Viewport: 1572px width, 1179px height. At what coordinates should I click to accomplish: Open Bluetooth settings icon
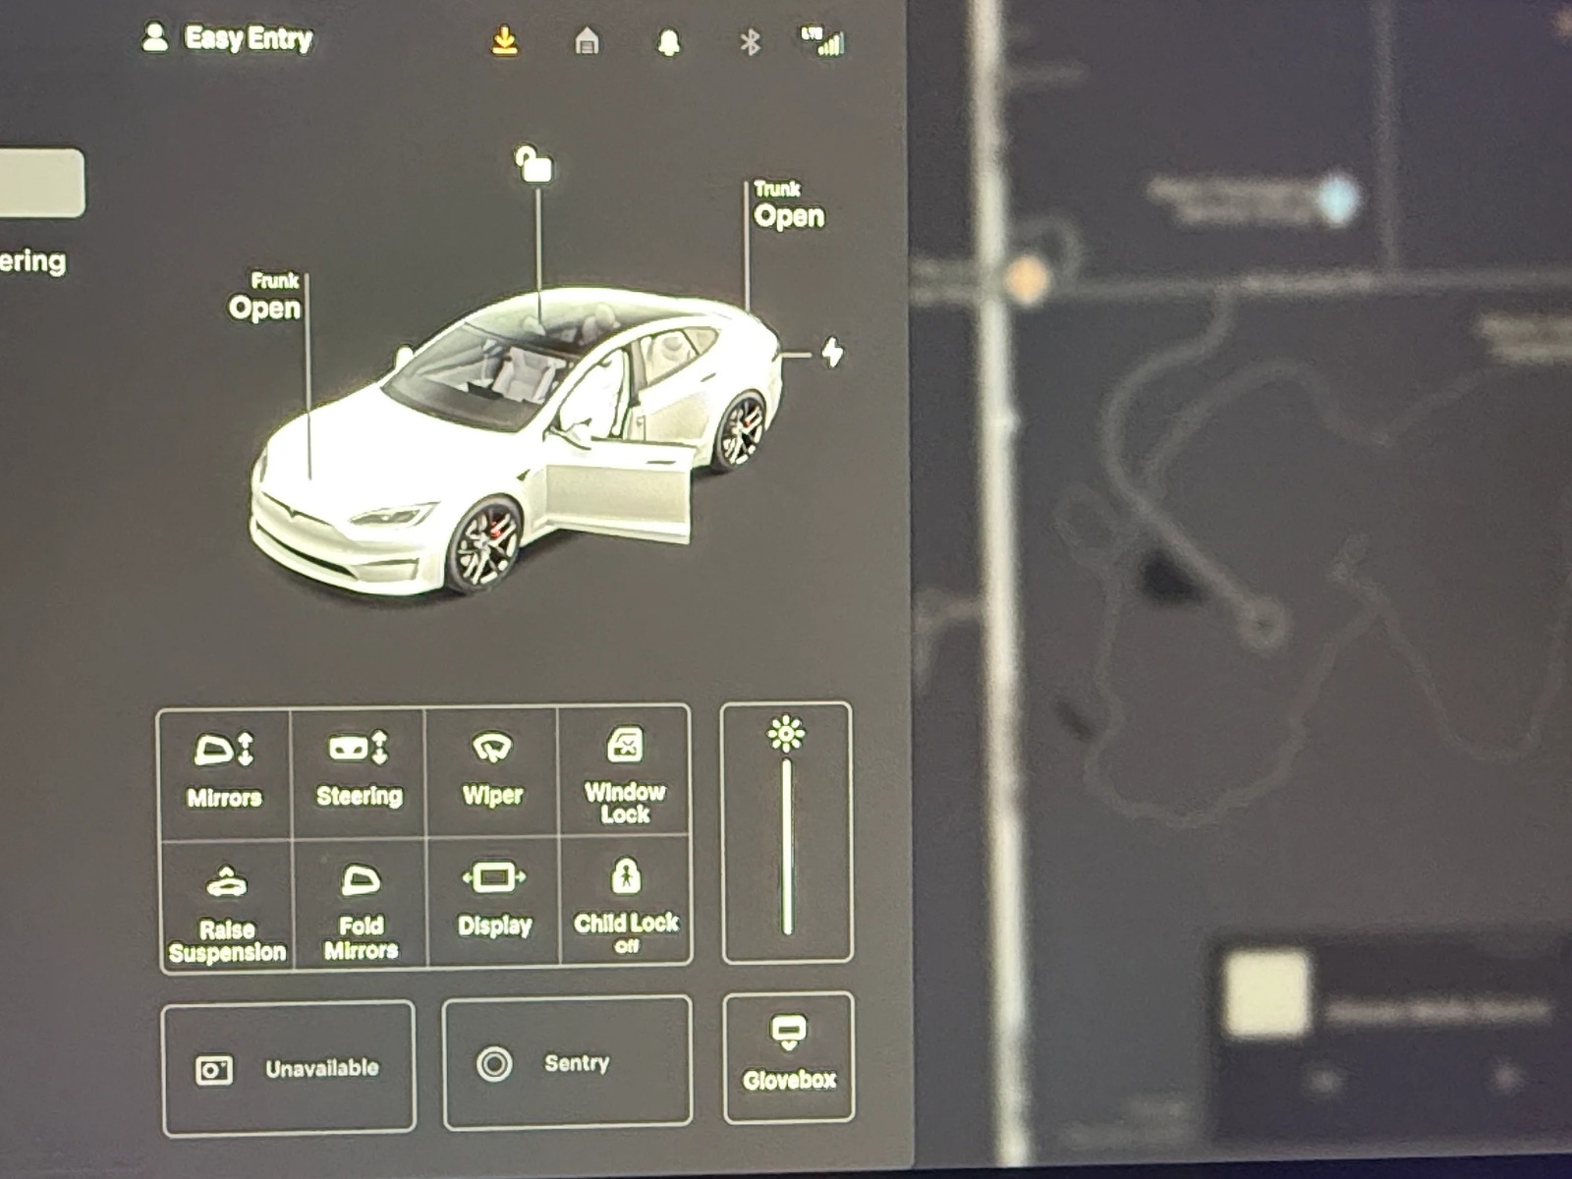coord(750,42)
